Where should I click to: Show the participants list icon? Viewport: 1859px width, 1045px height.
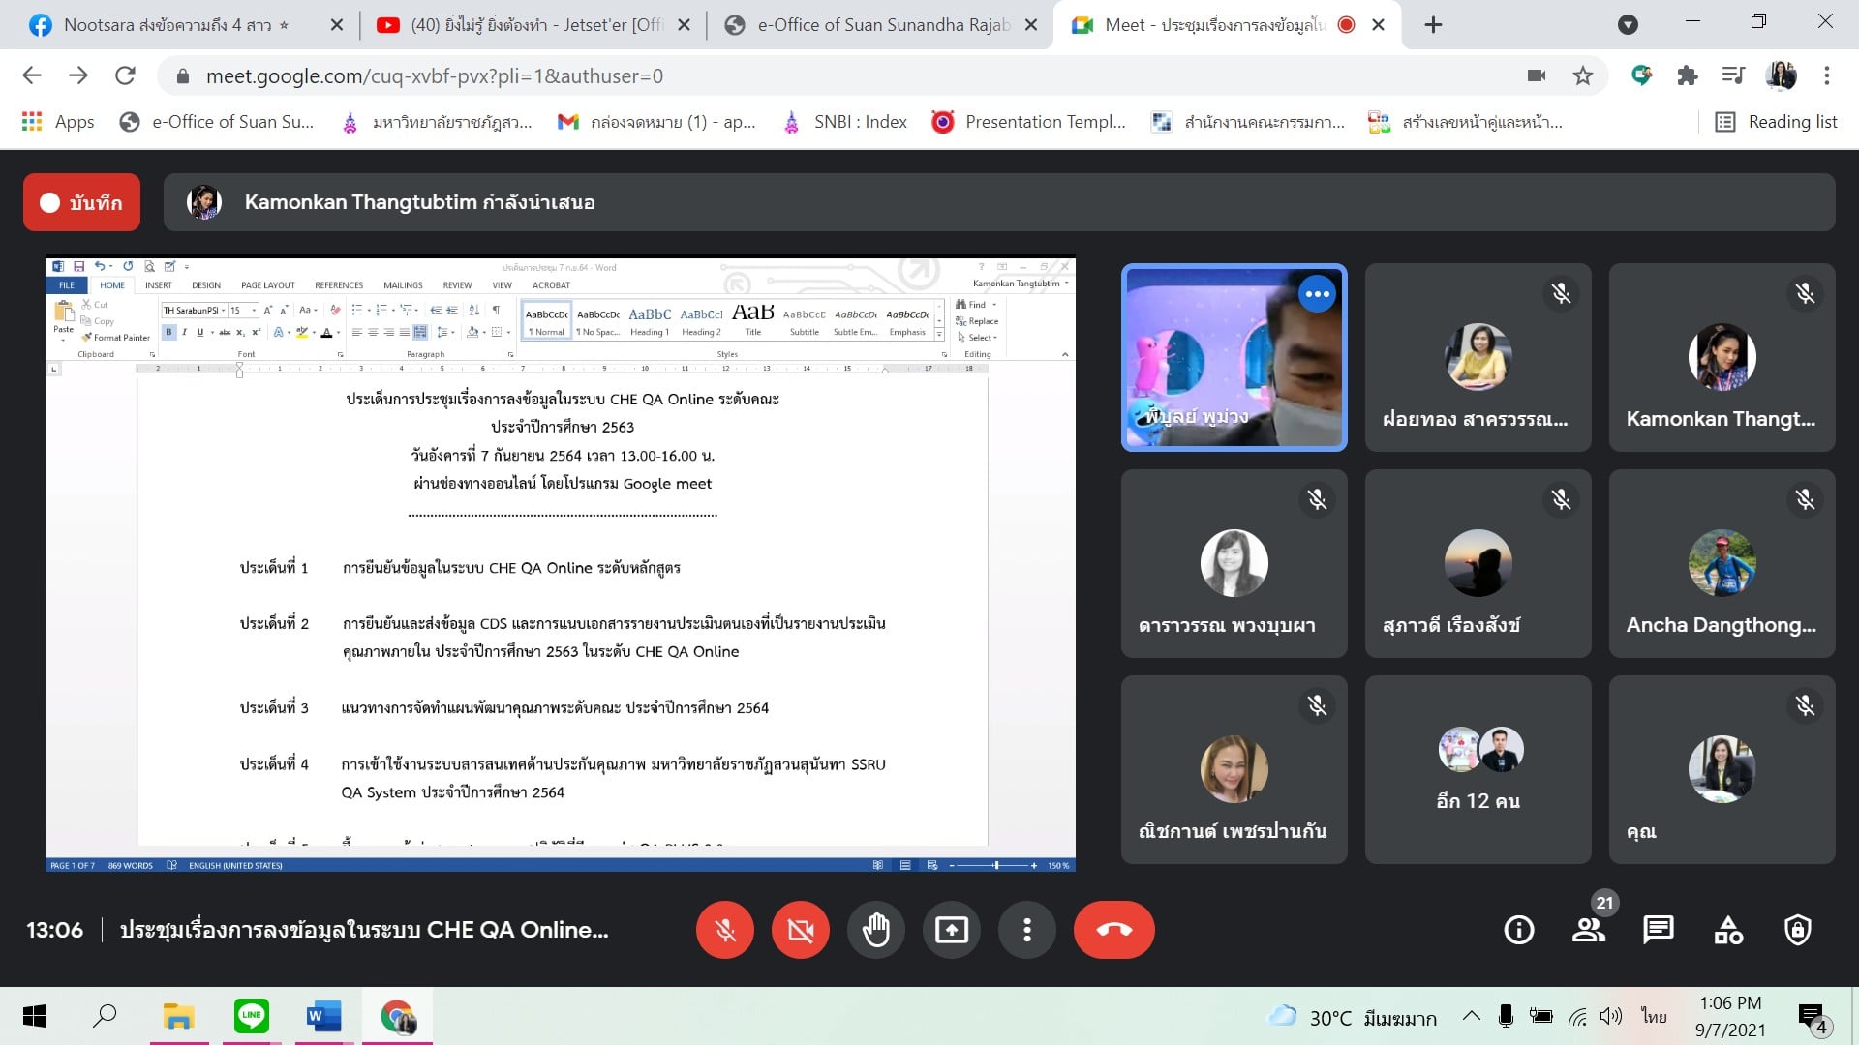(x=1588, y=930)
